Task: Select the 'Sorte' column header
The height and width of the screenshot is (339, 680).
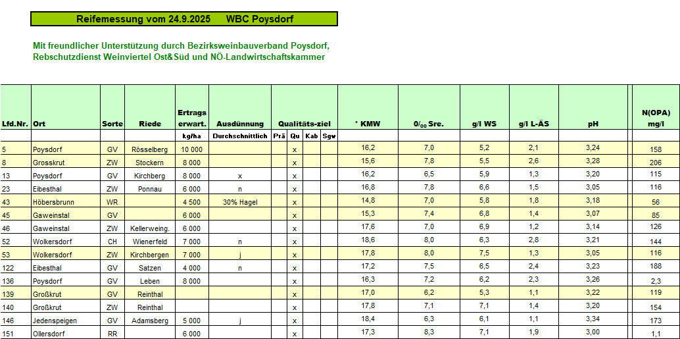Action: pos(112,124)
